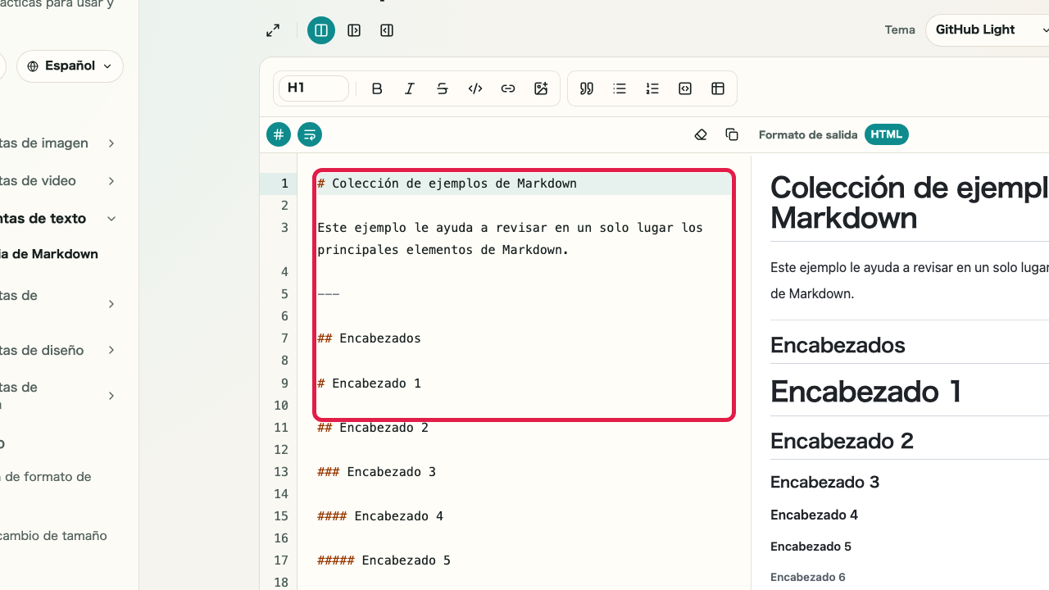Image resolution: width=1049 pixels, height=590 pixels.
Task: Open the 'cambio de tamaño' sidebar link
Action: point(53,536)
